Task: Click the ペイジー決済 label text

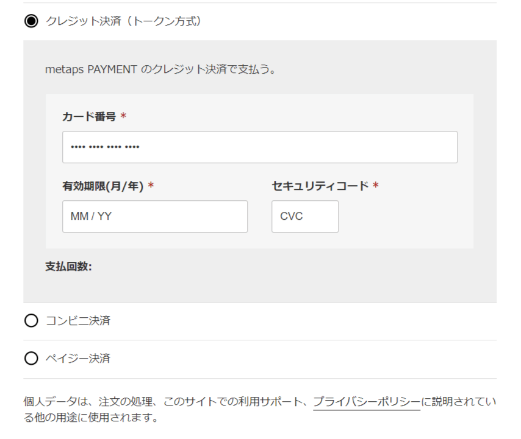Action: point(78,359)
